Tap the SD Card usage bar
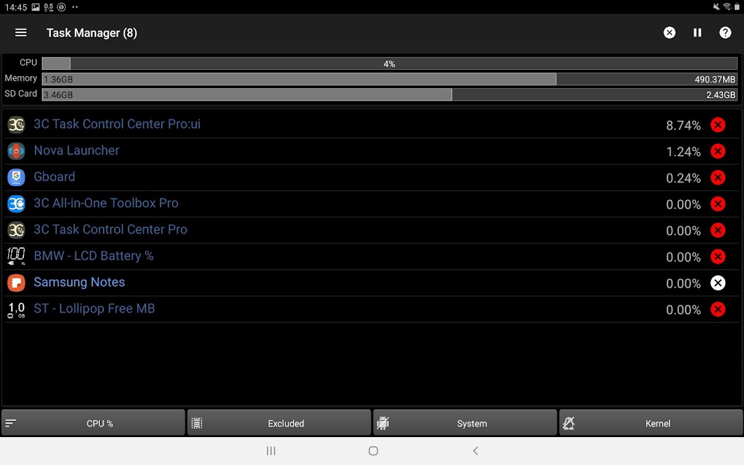 [x=389, y=95]
